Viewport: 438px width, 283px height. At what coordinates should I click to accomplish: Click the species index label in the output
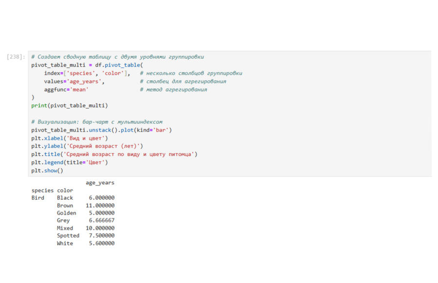(x=42, y=190)
